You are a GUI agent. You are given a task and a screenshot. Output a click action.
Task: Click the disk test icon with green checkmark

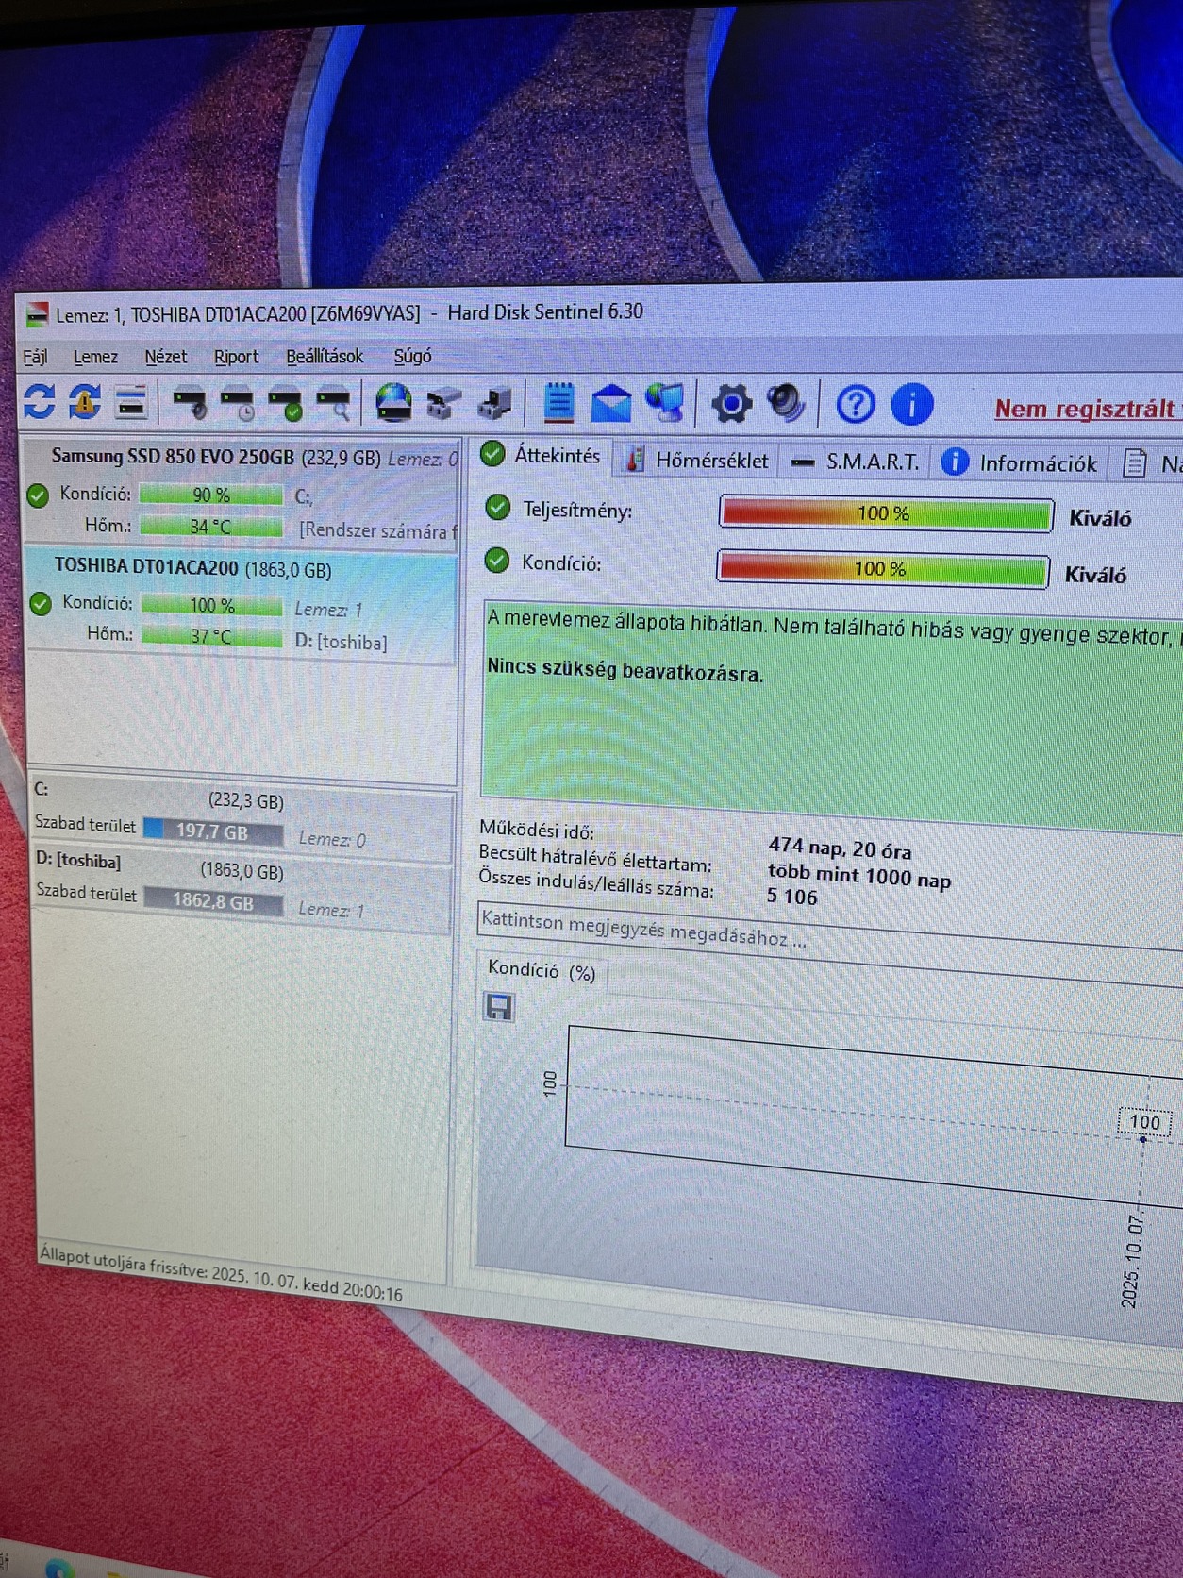point(285,404)
